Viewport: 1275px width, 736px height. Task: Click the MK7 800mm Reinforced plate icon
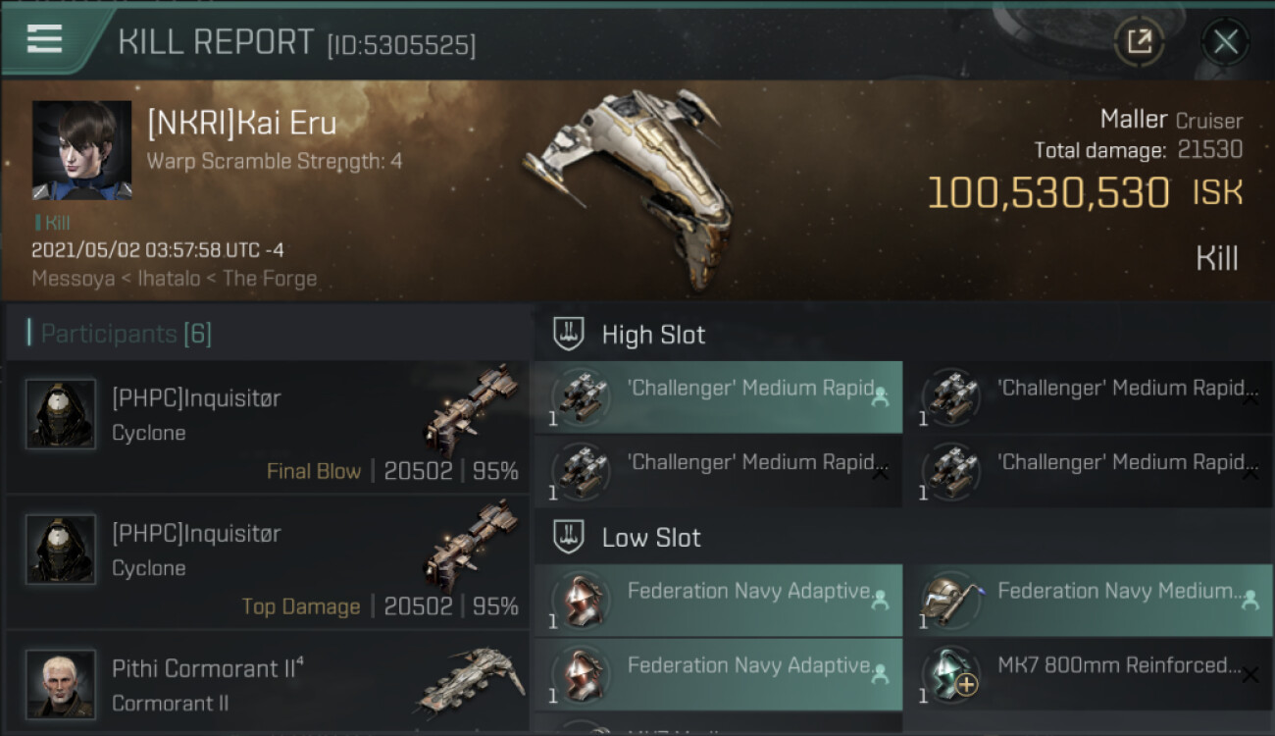[x=947, y=674]
